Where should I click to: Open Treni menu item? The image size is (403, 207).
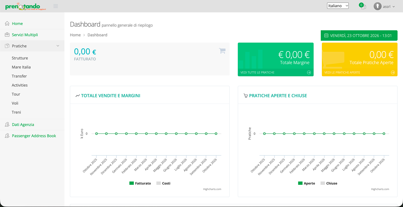tap(16, 112)
